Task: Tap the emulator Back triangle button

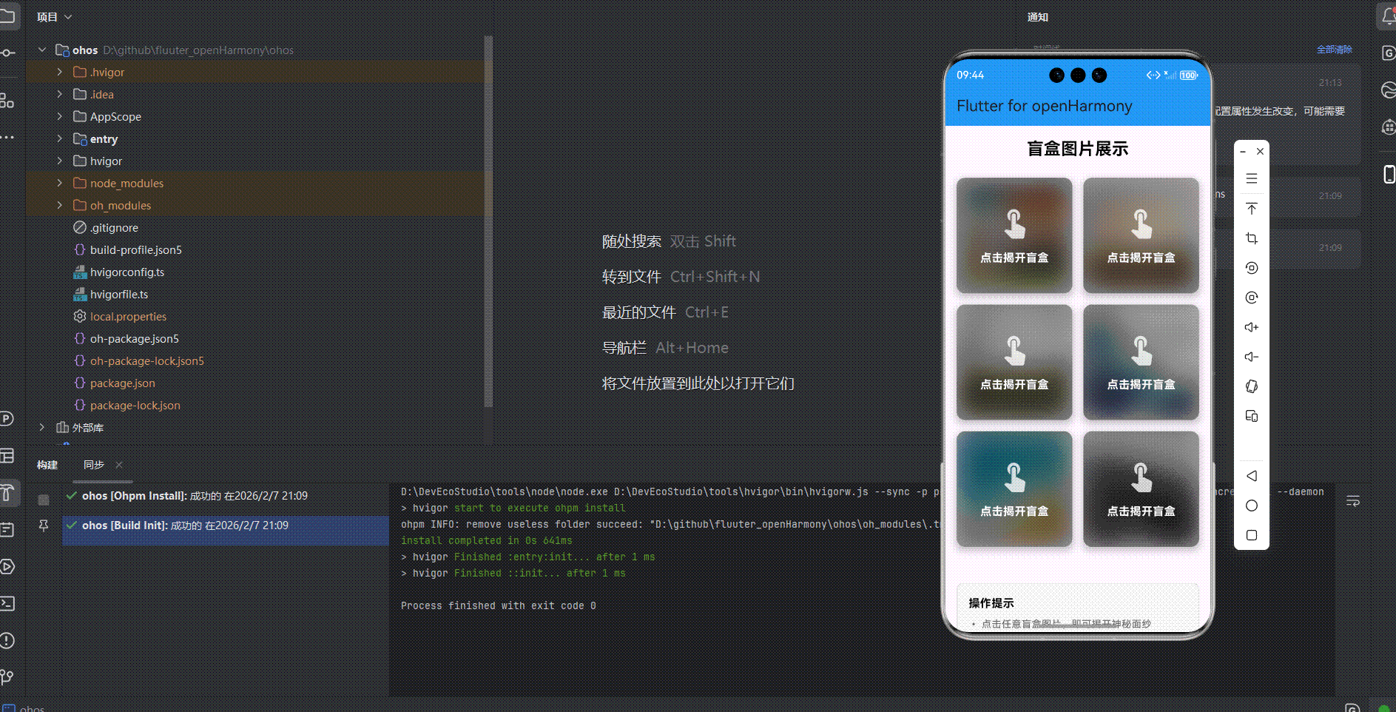Action: tap(1252, 476)
